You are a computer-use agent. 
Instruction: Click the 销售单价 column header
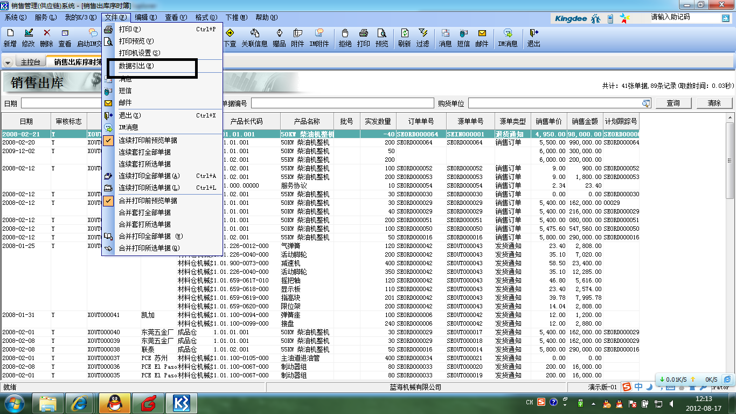pos(548,122)
